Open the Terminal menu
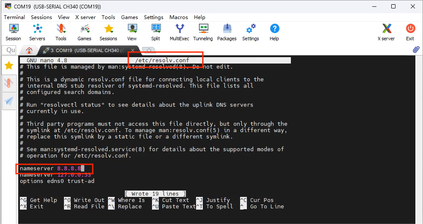Viewport: 423px width, 224px height. (14, 17)
